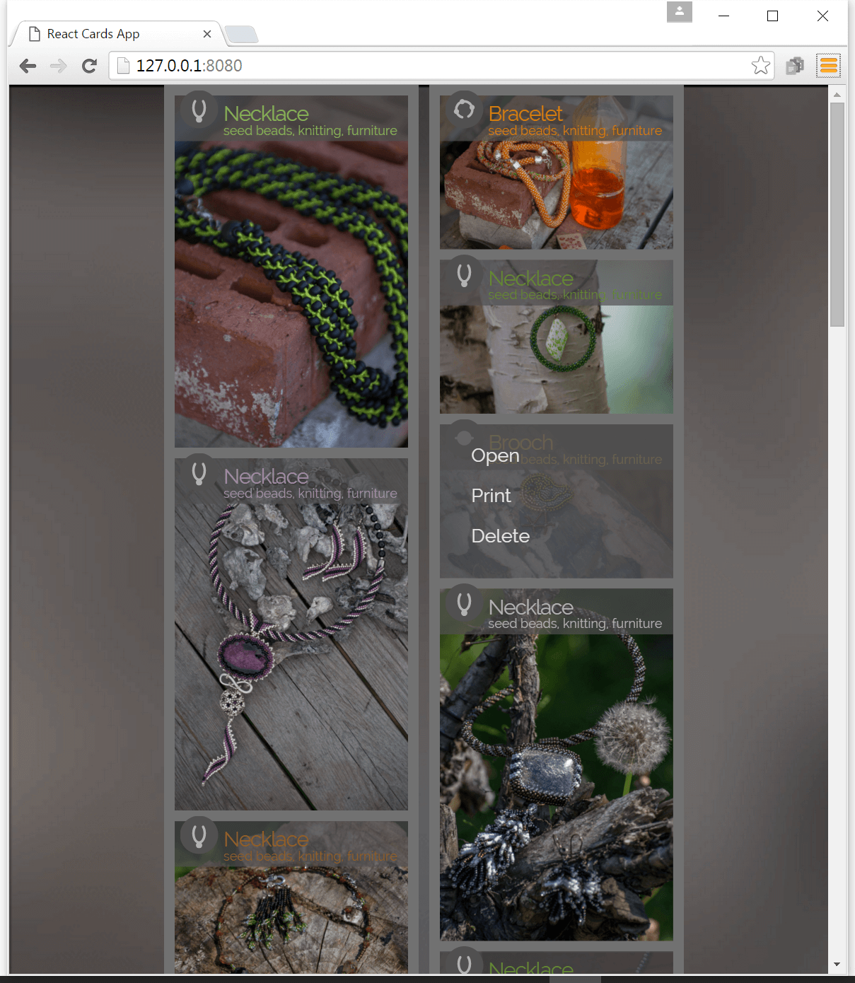Click the bracelet ring icon on the Bracelet card

(464, 110)
